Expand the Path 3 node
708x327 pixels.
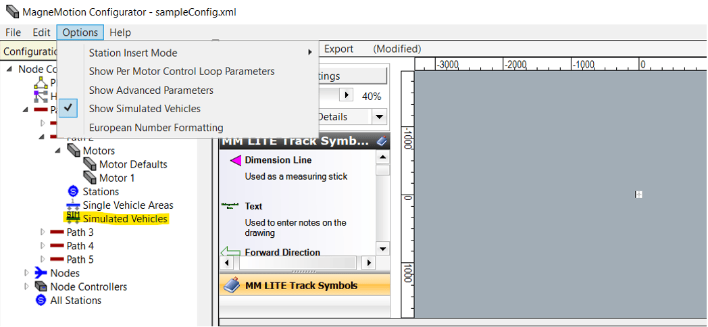(43, 232)
